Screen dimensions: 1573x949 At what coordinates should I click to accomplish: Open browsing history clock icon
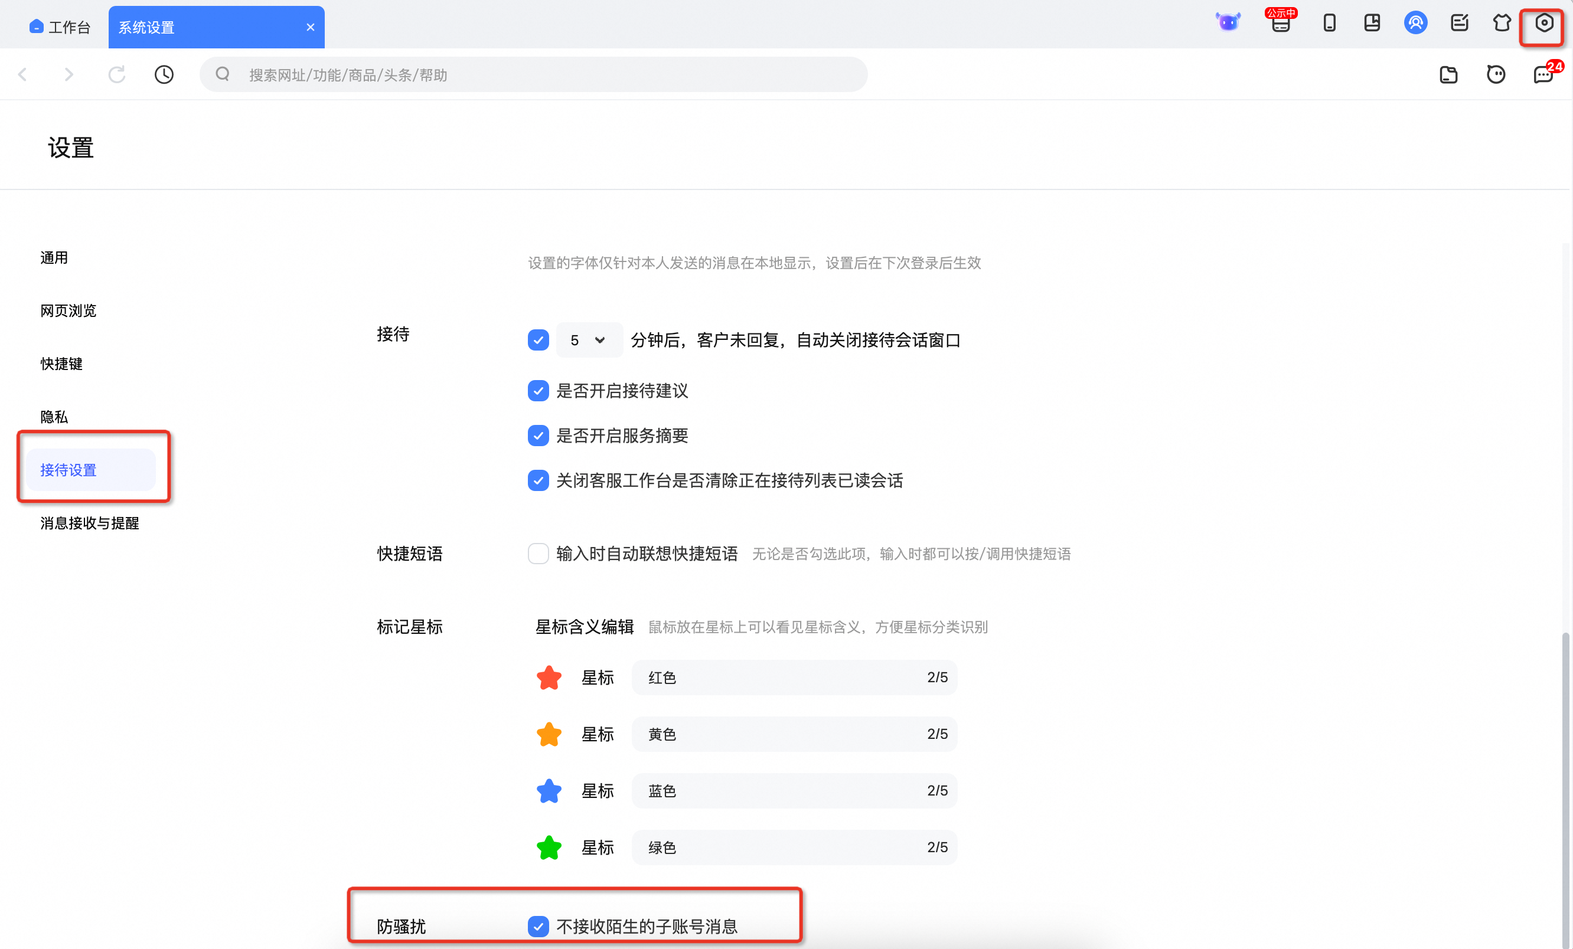click(164, 75)
